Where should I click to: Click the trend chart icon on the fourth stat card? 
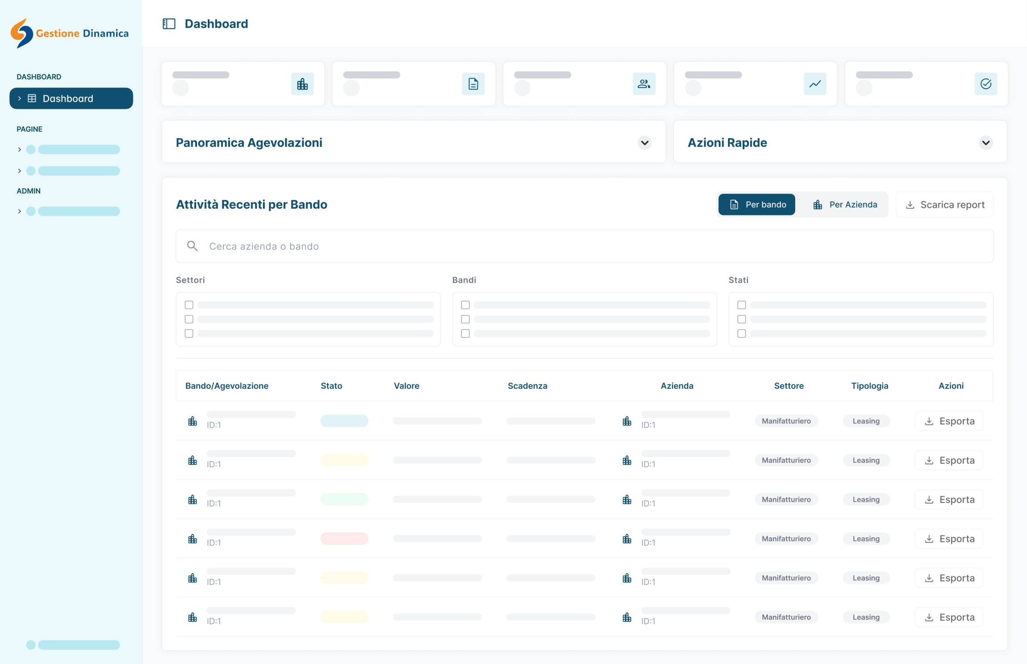point(815,84)
